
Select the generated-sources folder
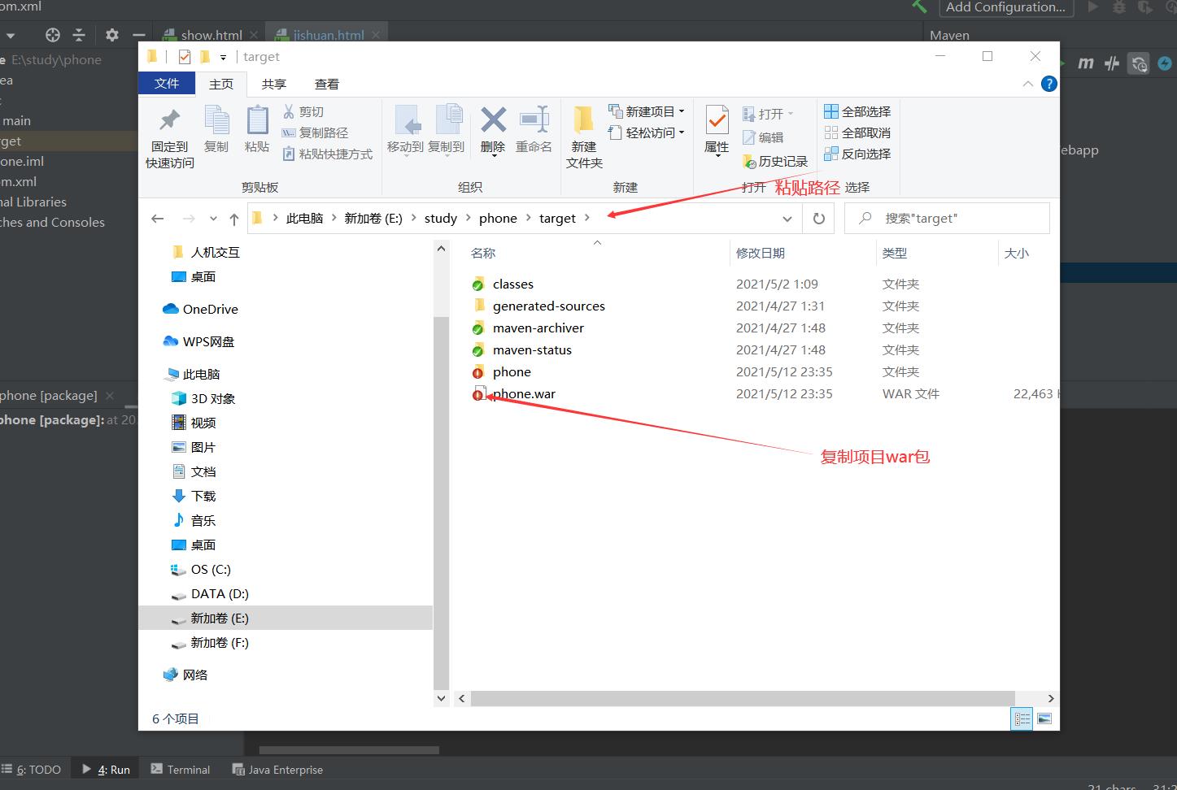(549, 306)
